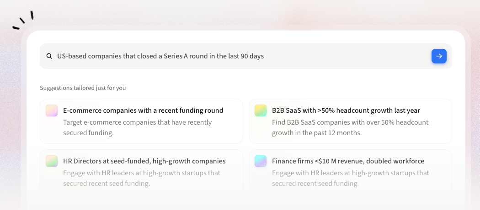480x210 pixels.
Task: Click the pink gradient E-commerce card icon
Action: click(52, 110)
